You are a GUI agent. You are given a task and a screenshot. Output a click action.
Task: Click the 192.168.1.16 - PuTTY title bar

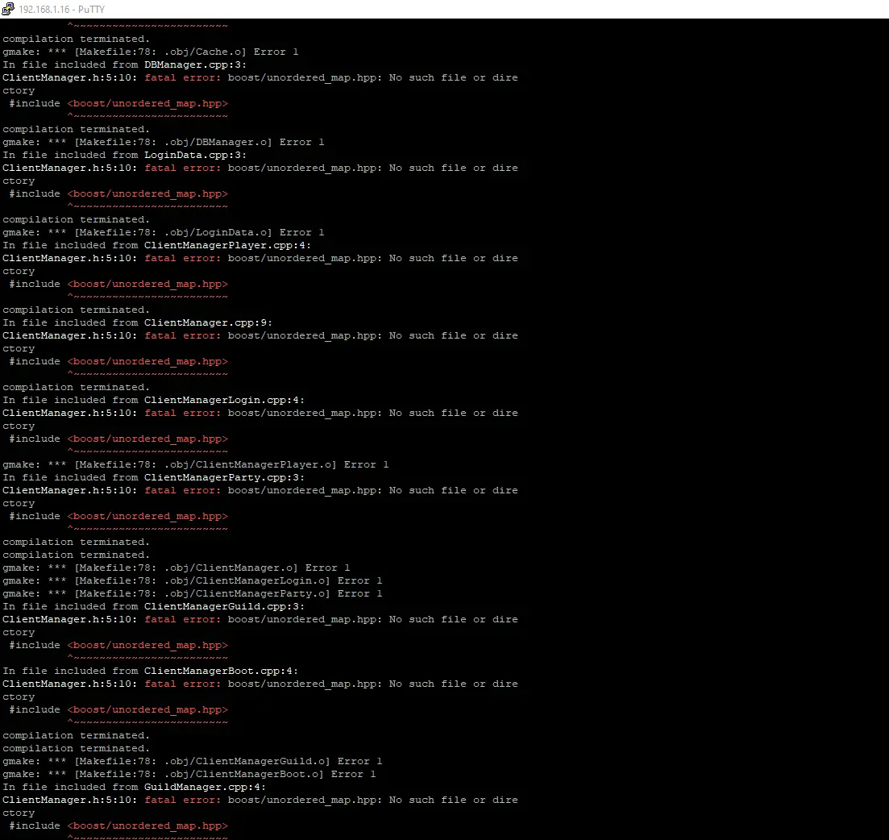tap(443, 9)
